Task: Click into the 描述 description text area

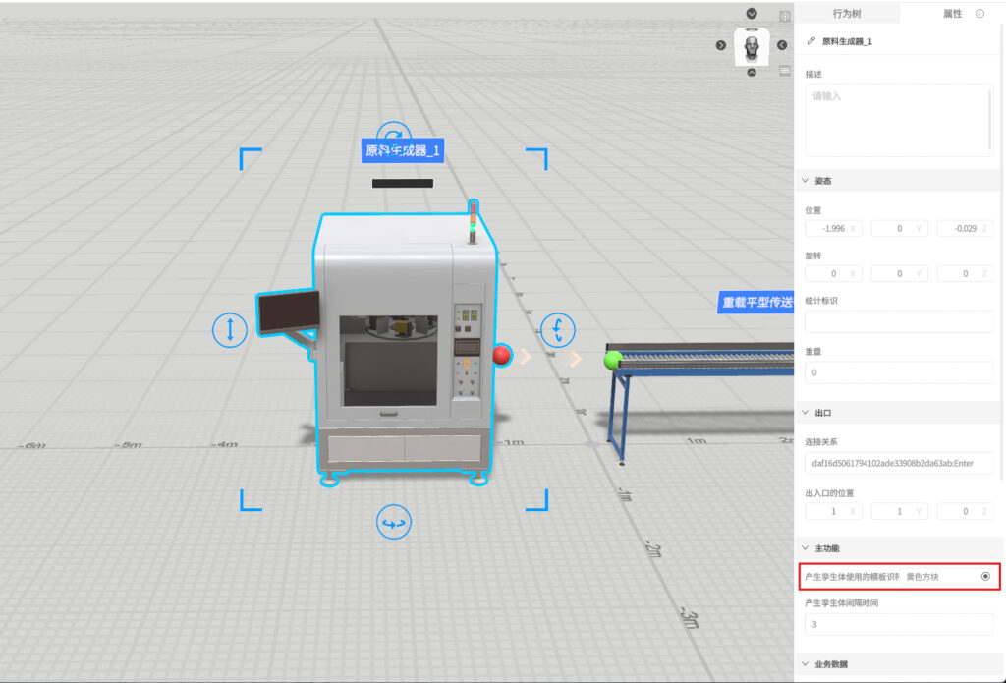Action: tap(899, 120)
